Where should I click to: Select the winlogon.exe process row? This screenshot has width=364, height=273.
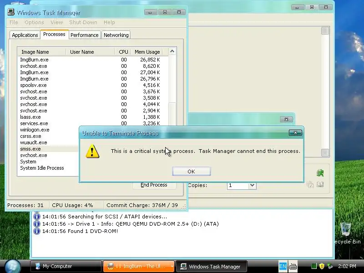coord(48,130)
